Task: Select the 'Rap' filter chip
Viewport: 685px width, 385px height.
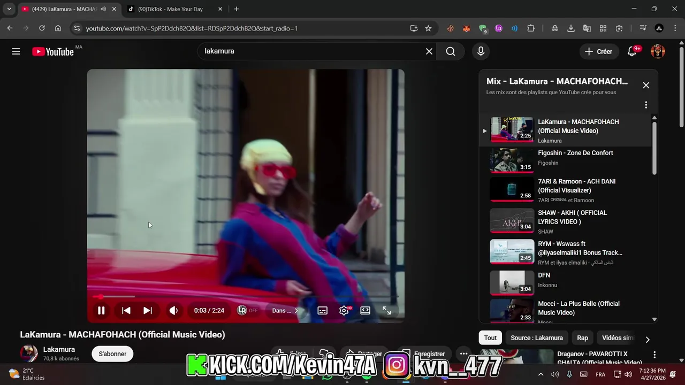Action: tap(582, 338)
